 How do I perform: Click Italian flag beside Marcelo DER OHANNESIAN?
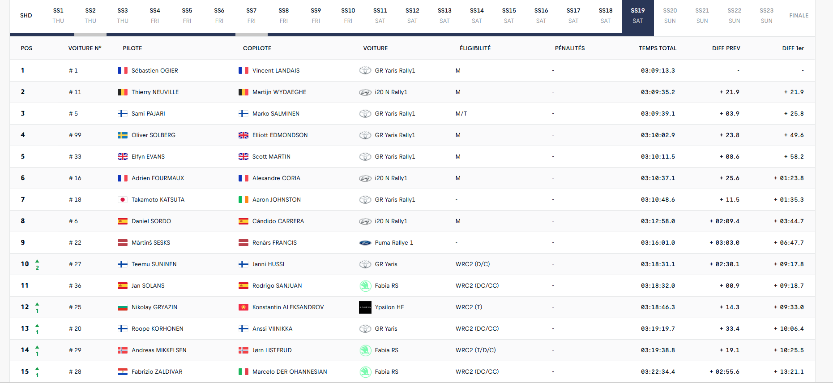pyautogui.click(x=243, y=371)
